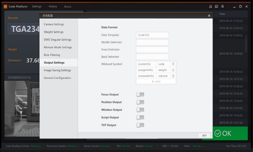Delete the {weightInfo} wildcard row
Image resolution: width=253 pixels, height=152 pixels.
173,70
